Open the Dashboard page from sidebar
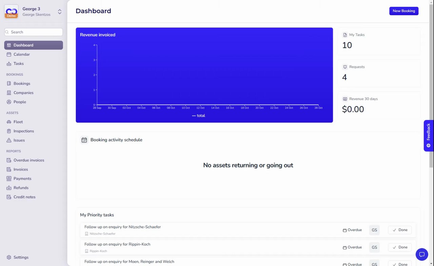This screenshot has height=266, width=434. [34, 45]
